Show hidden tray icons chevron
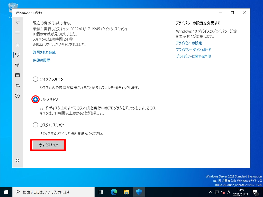Image resolution: width=263 pixels, height=197 pixels. click(x=210, y=192)
